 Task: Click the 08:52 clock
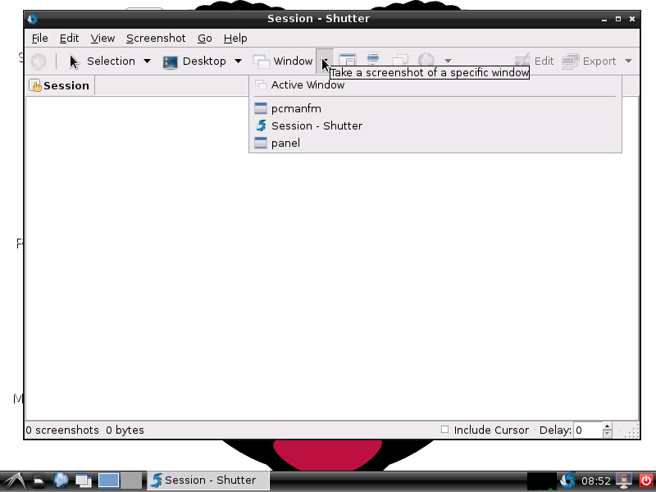(x=596, y=481)
